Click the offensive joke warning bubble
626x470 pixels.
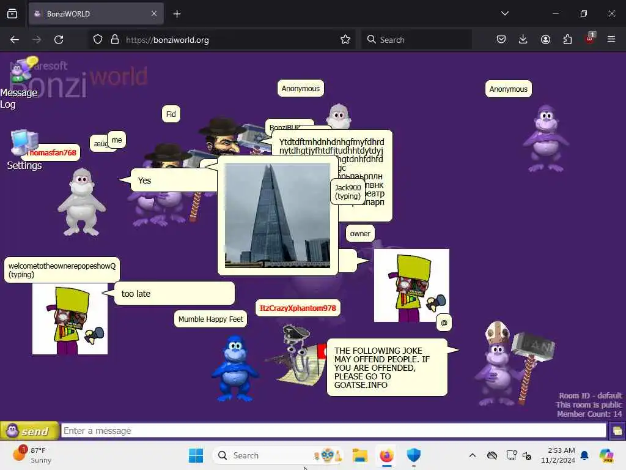pos(387,368)
